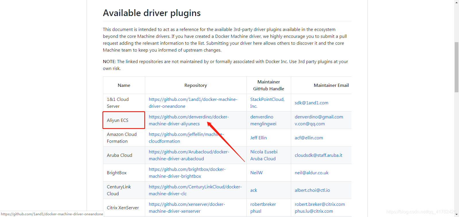Open the xenserver docker-machine-driver link

pos(187,208)
